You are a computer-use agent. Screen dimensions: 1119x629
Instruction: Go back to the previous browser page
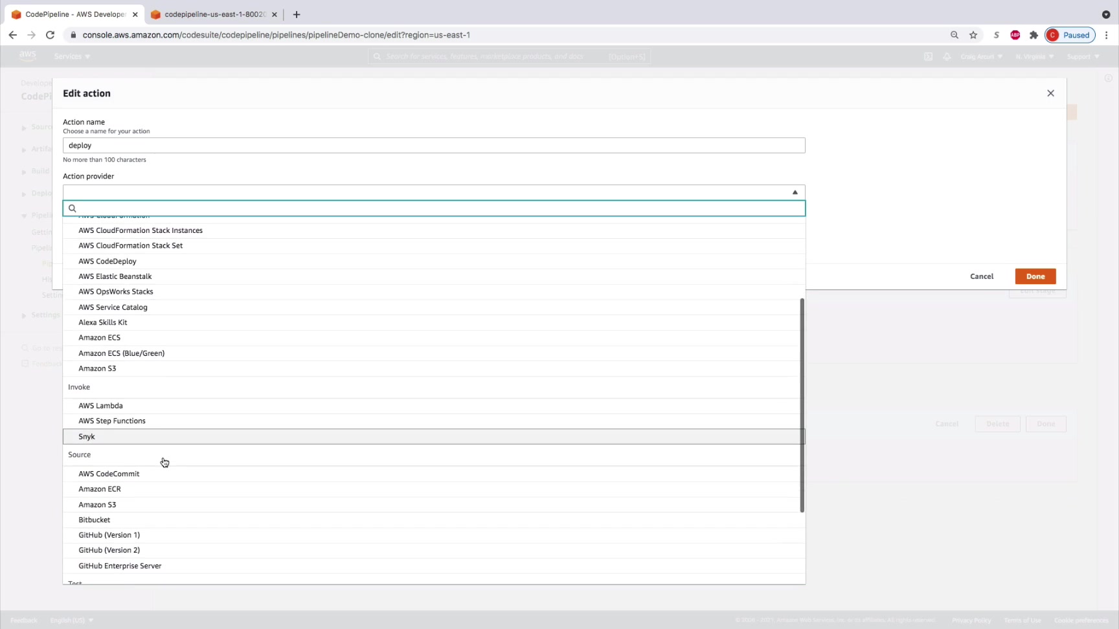[13, 35]
